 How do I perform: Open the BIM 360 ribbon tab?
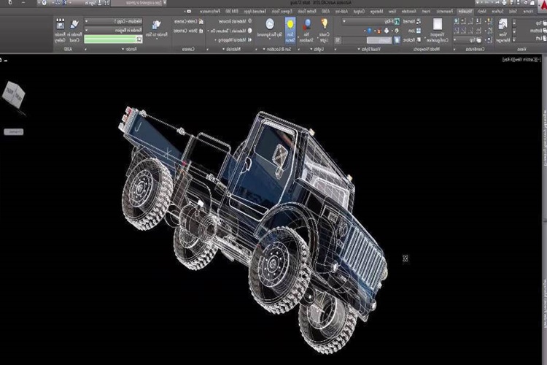pyautogui.click(x=231, y=12)
